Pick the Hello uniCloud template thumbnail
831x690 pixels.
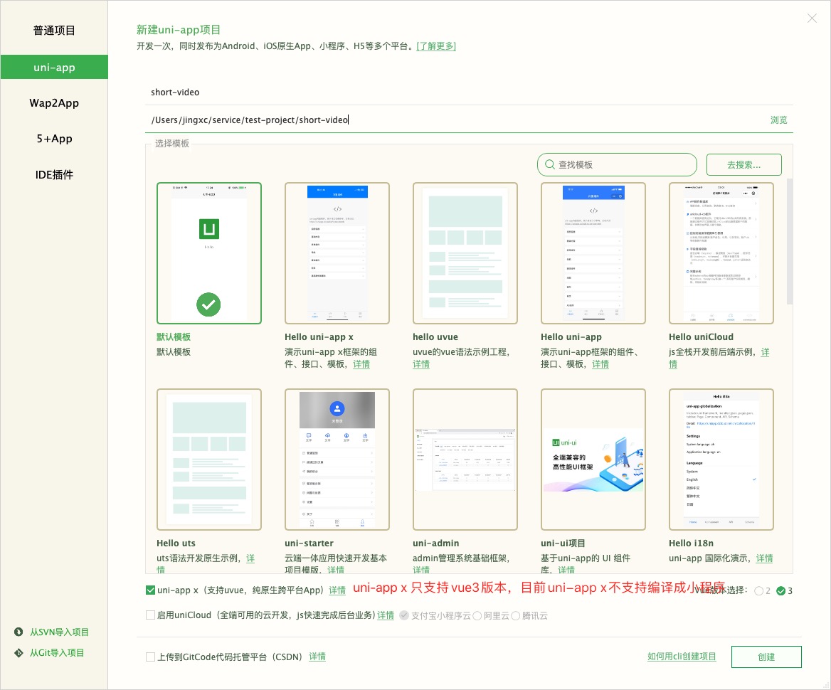[x=721, y=253]
